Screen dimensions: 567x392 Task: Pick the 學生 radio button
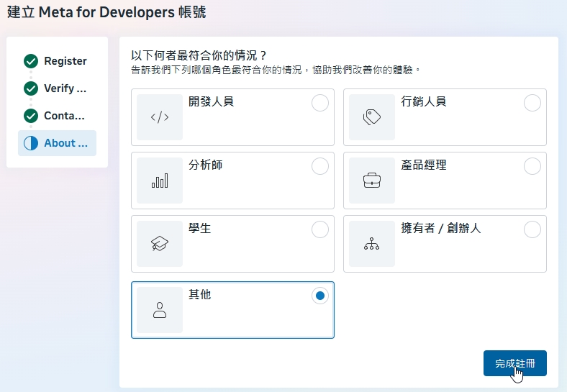(320, 229)
